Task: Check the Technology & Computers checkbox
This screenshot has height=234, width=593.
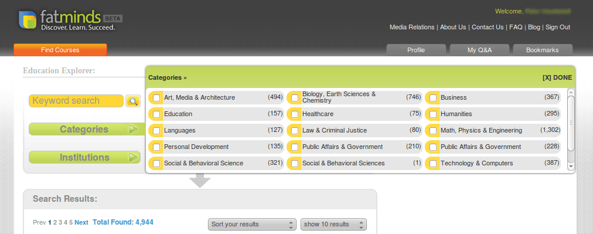Action: (x=433, y=164)
